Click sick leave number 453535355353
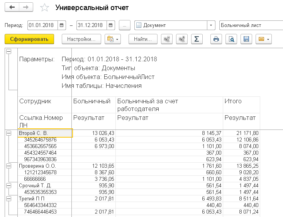Viewport: 283px width, 217px height. click(40, 192)
